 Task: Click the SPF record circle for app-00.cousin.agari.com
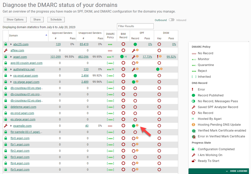click(x=134, y=63)
